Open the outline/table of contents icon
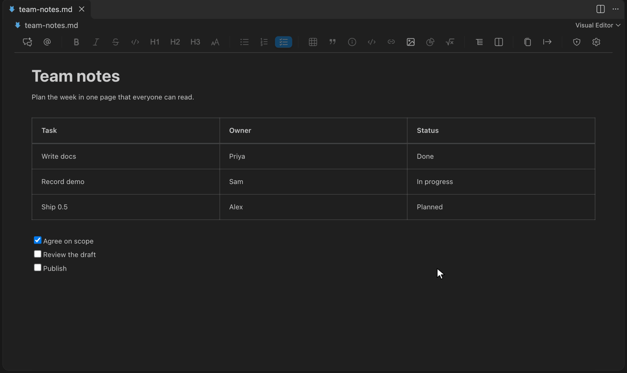The width and height of the screenshot is (627, 373). (x=479, y=42)
